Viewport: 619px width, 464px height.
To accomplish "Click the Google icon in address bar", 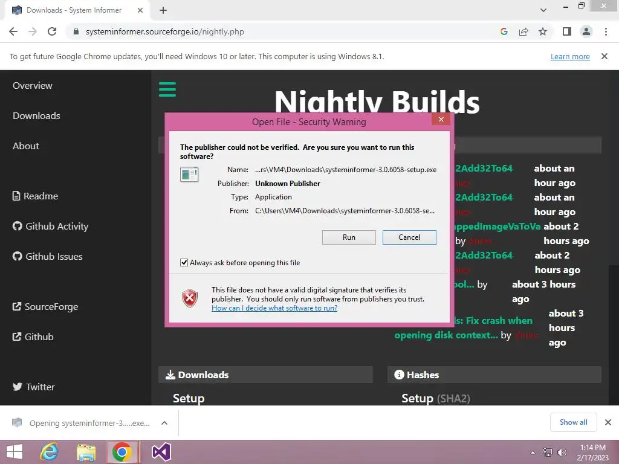I will point(504,31).
